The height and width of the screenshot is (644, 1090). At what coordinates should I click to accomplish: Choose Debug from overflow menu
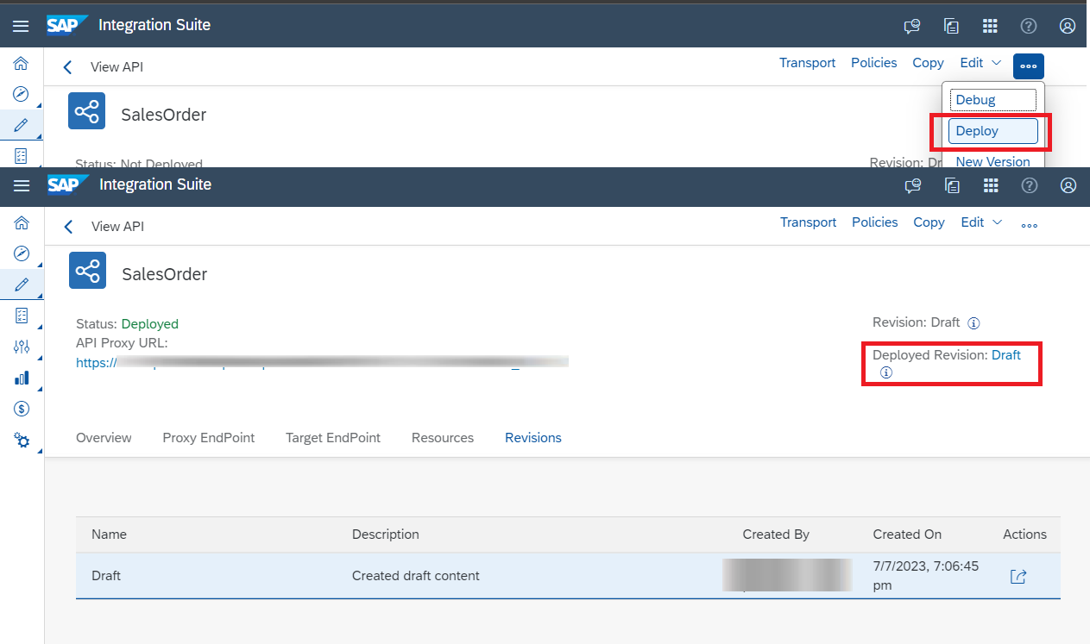pyautogui.click(x=992, y=100)
